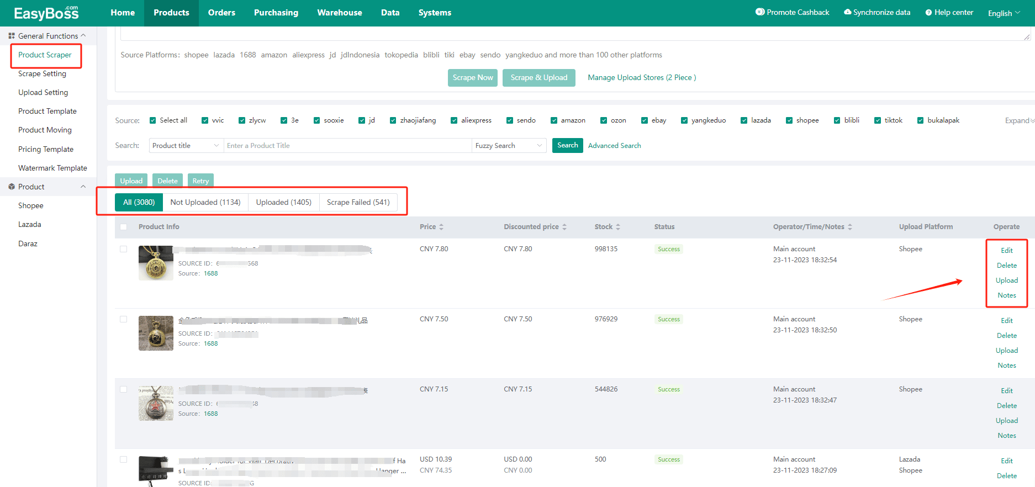Open Manage Upload Stores link
The image size is (1035, 487).
click(x=642, y=77)
